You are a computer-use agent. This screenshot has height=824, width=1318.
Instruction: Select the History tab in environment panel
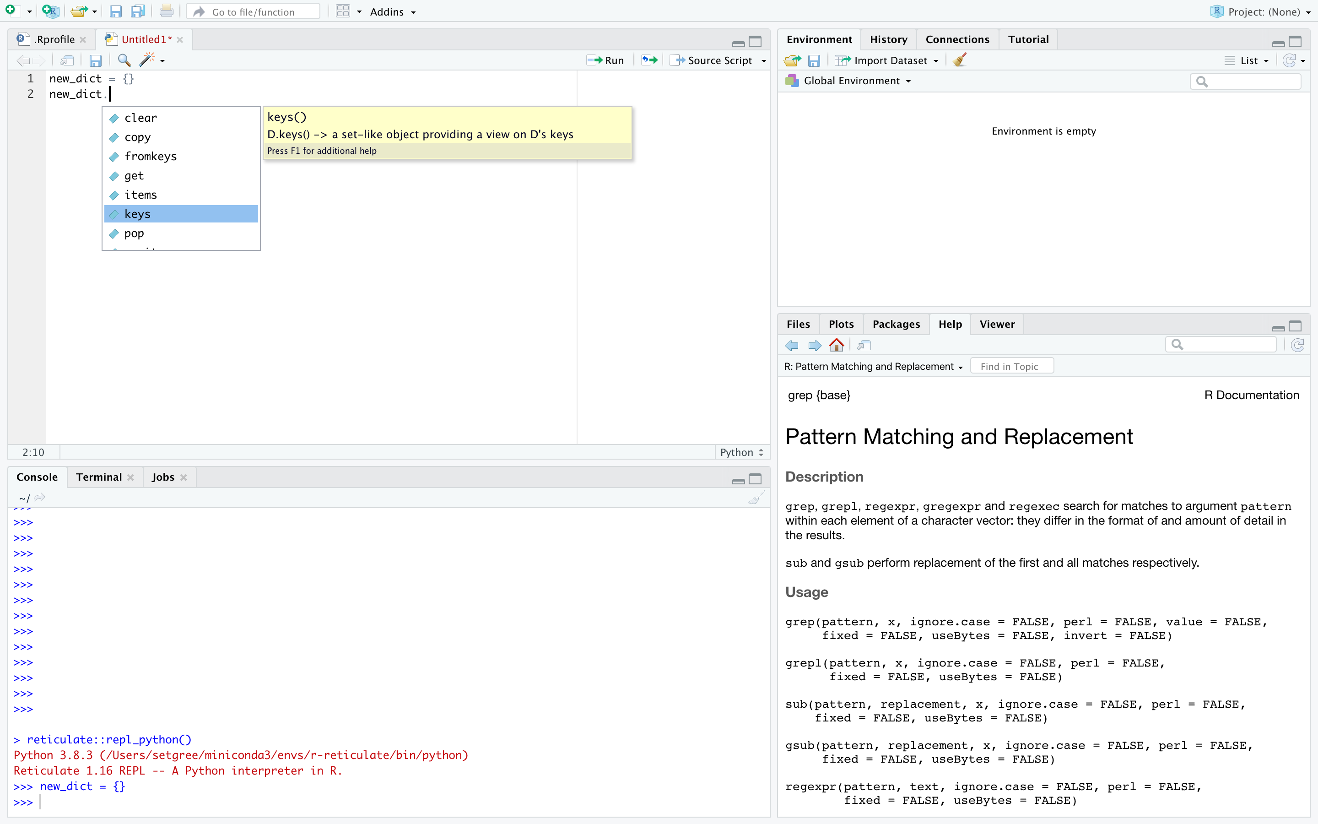(887, 39)
